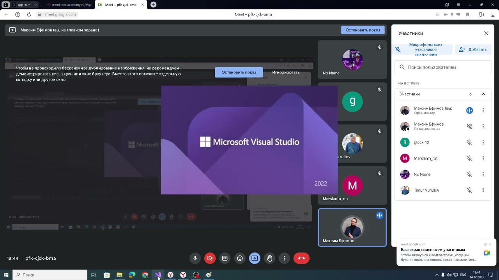Screen dimensions: 499x280
Task: Turn the camera on in Meet controls
Action: pos(210,258)
